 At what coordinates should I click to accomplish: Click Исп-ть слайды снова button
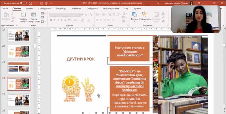34,18
